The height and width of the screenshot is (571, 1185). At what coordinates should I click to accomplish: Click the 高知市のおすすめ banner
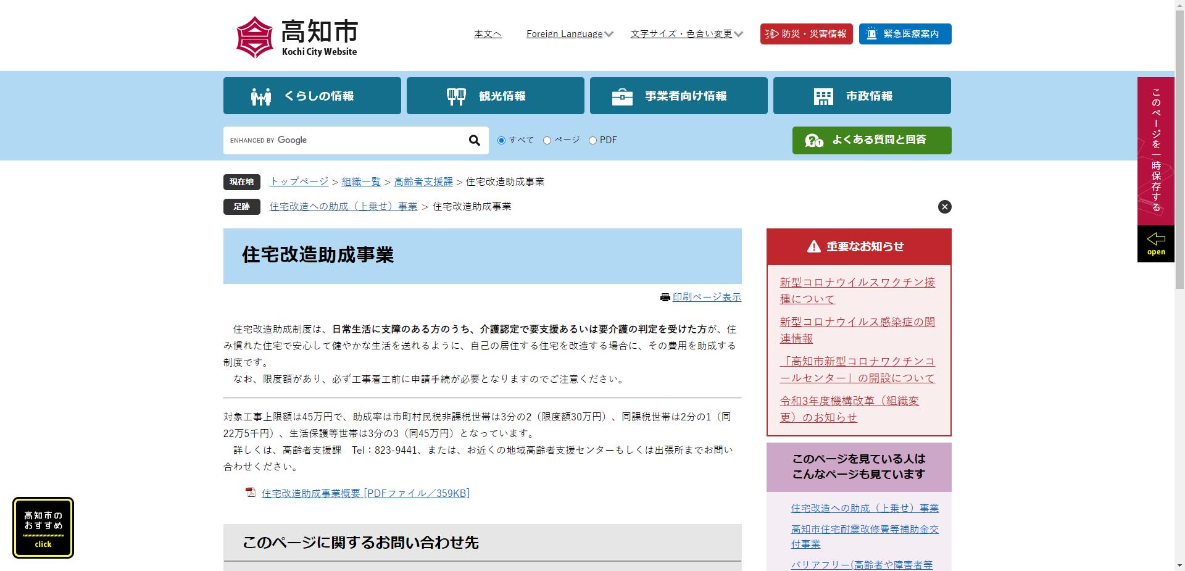(x=43, y=527)
